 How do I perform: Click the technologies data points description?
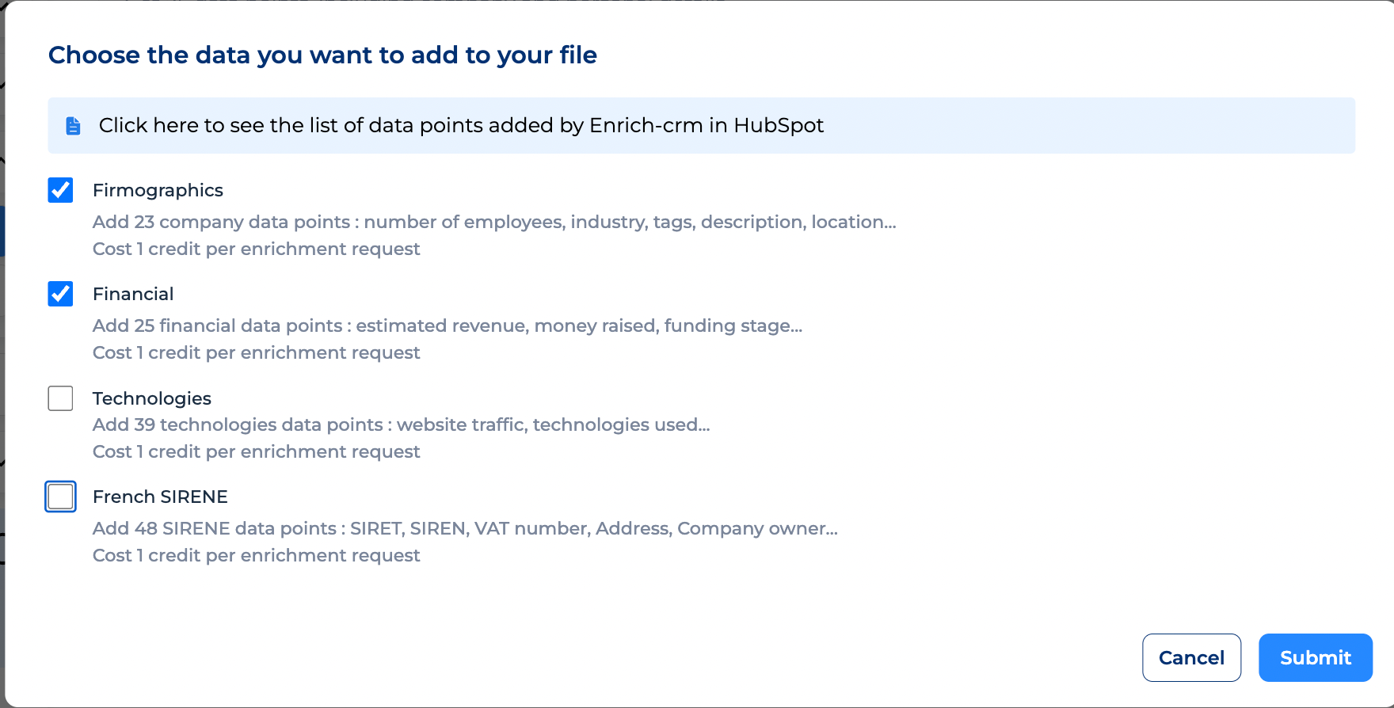coord(401,424)
